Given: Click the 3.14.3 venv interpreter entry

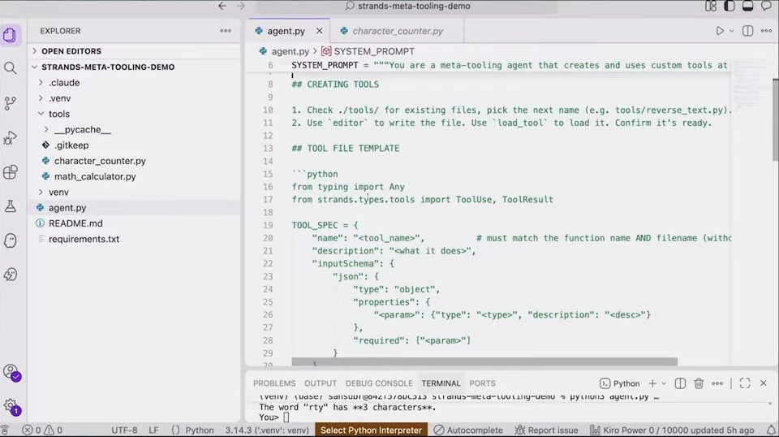Looking at the screenshot, I should (x=267, y=430).
